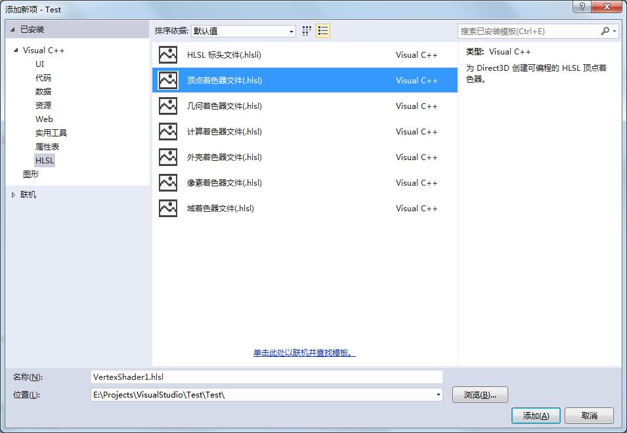The height and width of the screenshot is (433, 627).
Task: Select 计算着色器文件(.hlsl) item text
Action: pyautogui.click(x=225, y=131)
